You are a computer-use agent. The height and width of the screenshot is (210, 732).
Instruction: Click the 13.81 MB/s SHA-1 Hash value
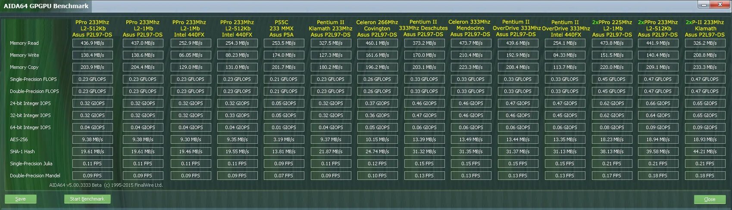[x=284, y=151]
